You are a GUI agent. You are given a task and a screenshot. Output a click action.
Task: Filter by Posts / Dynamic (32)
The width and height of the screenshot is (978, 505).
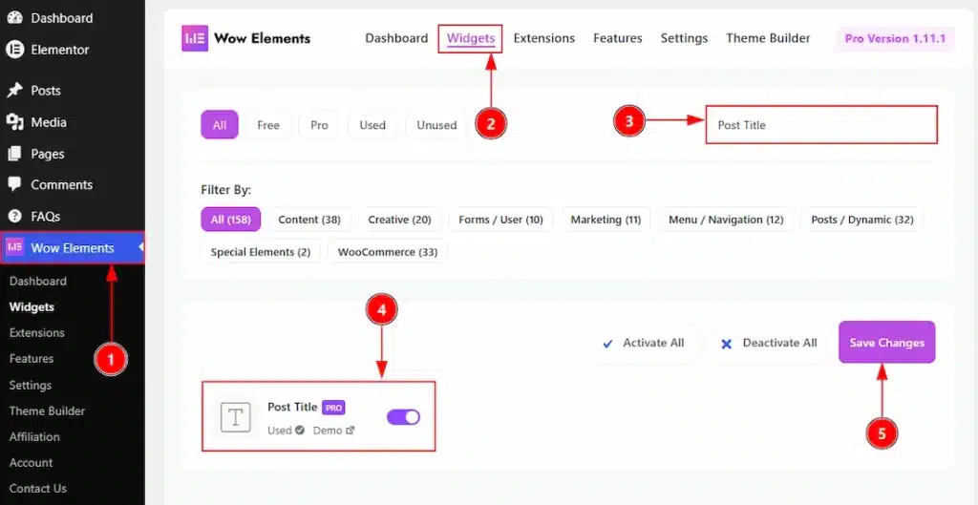[x=862, y=220]
